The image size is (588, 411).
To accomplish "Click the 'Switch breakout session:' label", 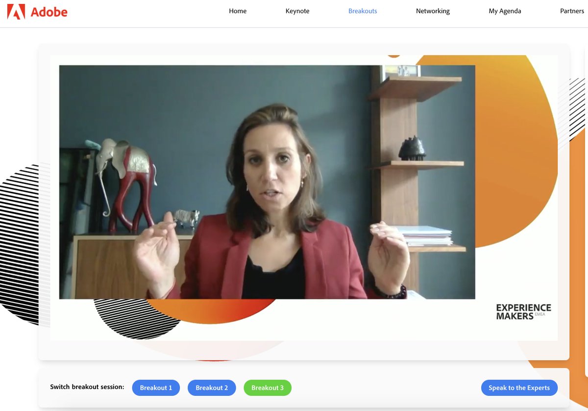I will pyautogui.click(x=87, y=387).
